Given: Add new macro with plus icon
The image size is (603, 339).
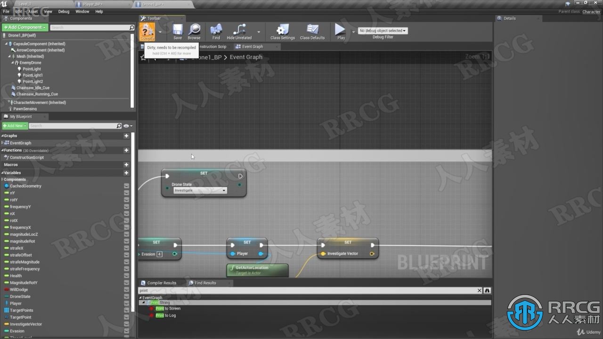Looking at the screenshot, I should 126,165.
